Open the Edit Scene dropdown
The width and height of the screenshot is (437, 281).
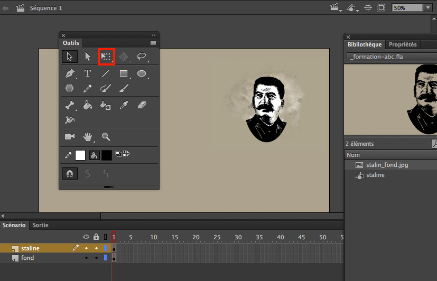(336, 8)
